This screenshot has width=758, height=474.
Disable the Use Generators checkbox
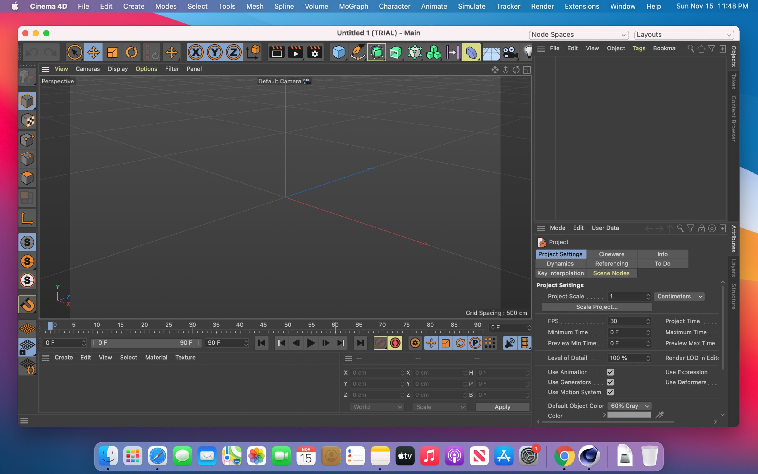(611, 382)
